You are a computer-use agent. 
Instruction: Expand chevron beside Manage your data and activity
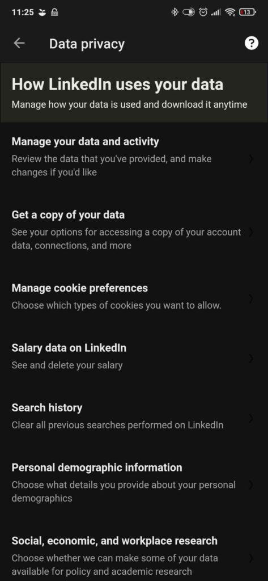[x=252, y=159]
